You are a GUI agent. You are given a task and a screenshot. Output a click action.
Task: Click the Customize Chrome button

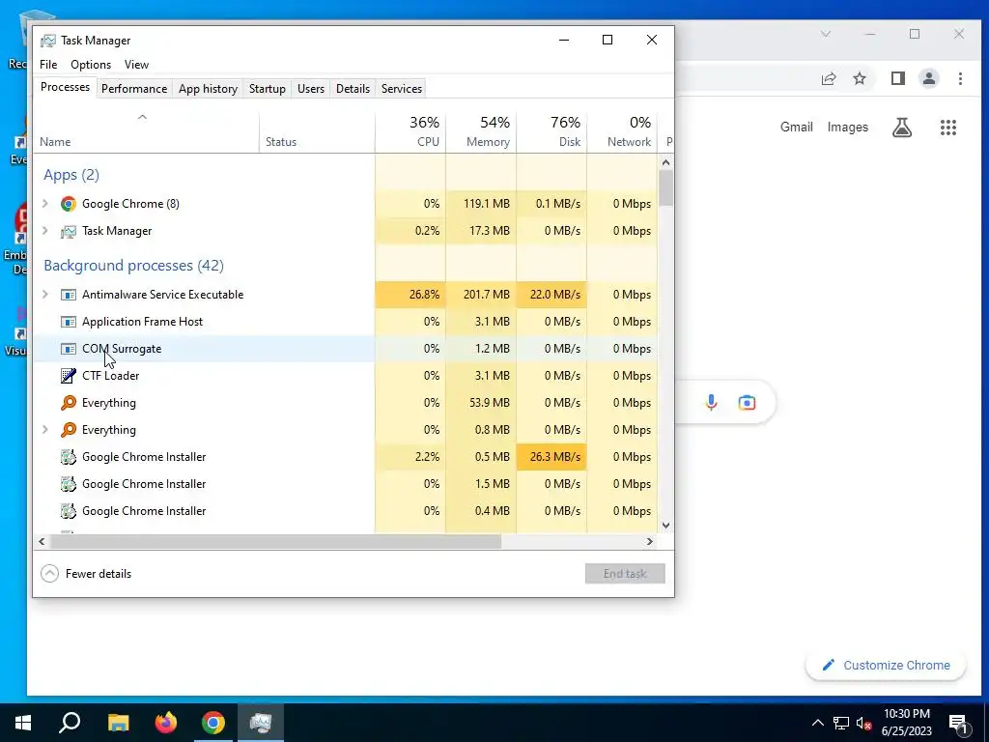point(886,666)
